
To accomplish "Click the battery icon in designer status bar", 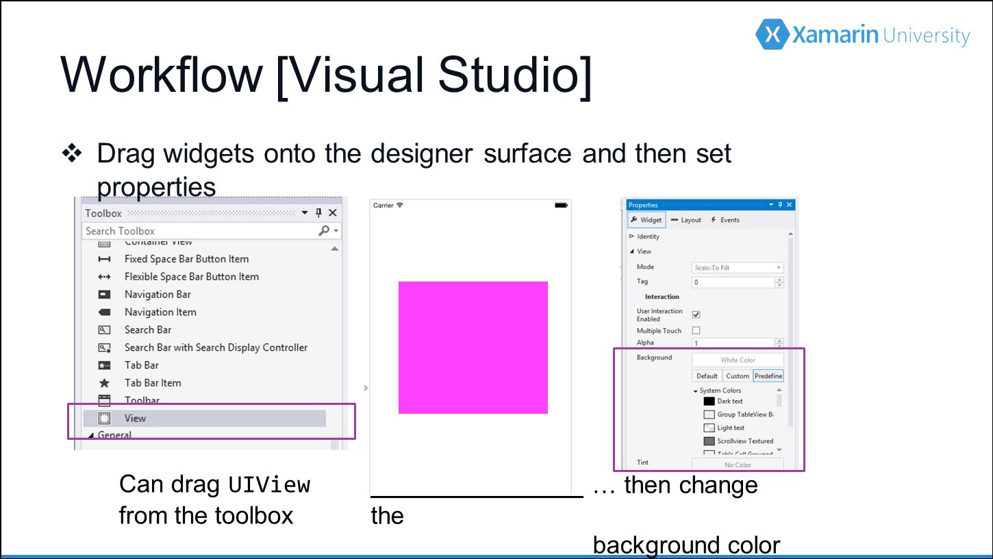I will pos(561,205).
